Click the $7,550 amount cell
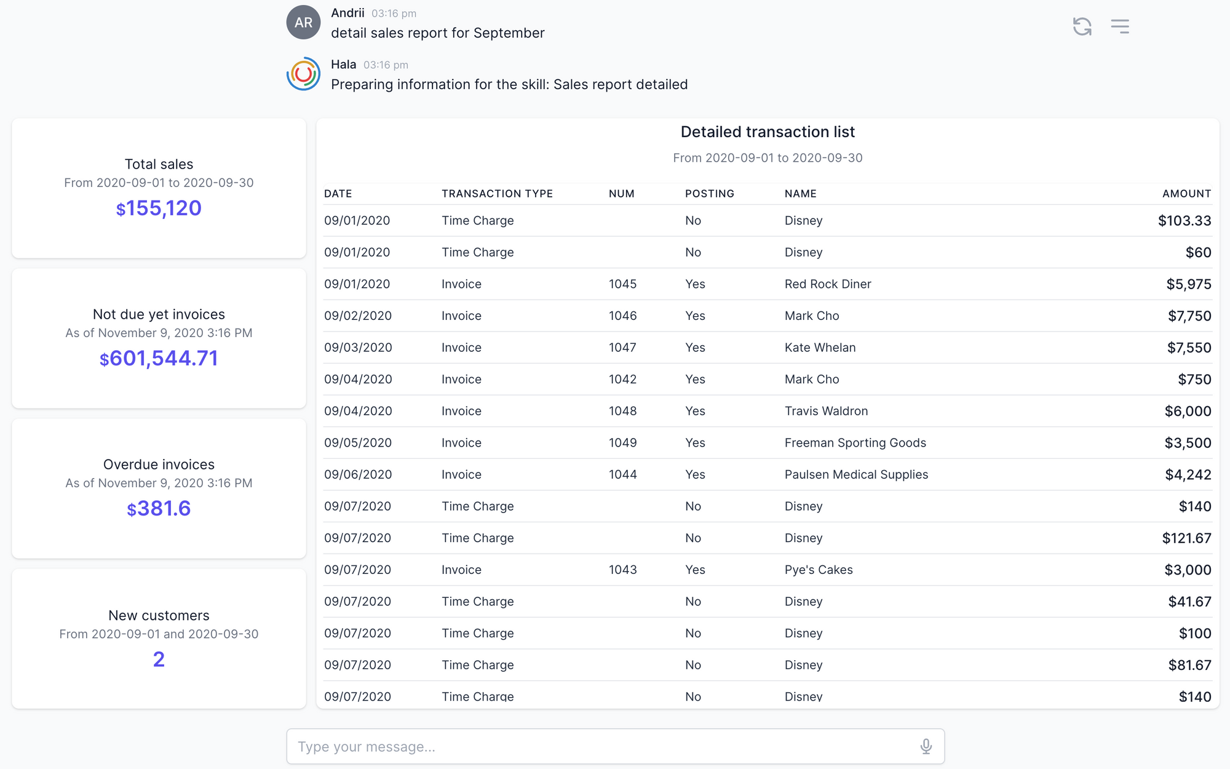This screenshot has height=769, width=1230. pos(1189,348)
